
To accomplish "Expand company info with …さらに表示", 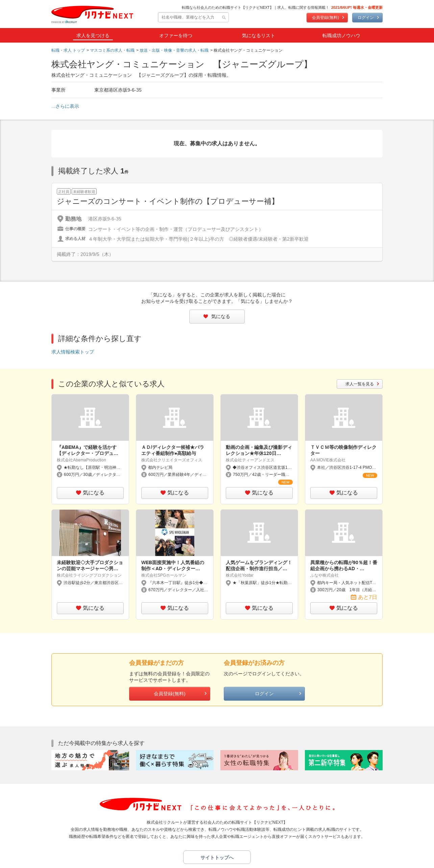I will [65, 106].
